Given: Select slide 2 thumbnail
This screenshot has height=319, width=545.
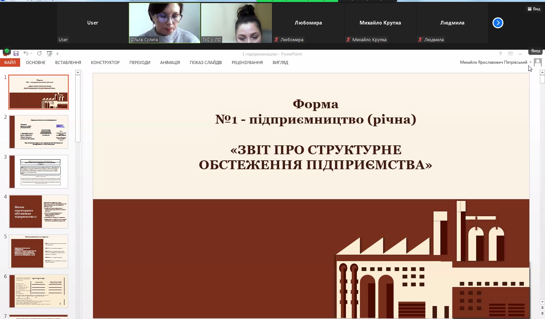Looking at the screenshot, I should click(x=39, y=132).
